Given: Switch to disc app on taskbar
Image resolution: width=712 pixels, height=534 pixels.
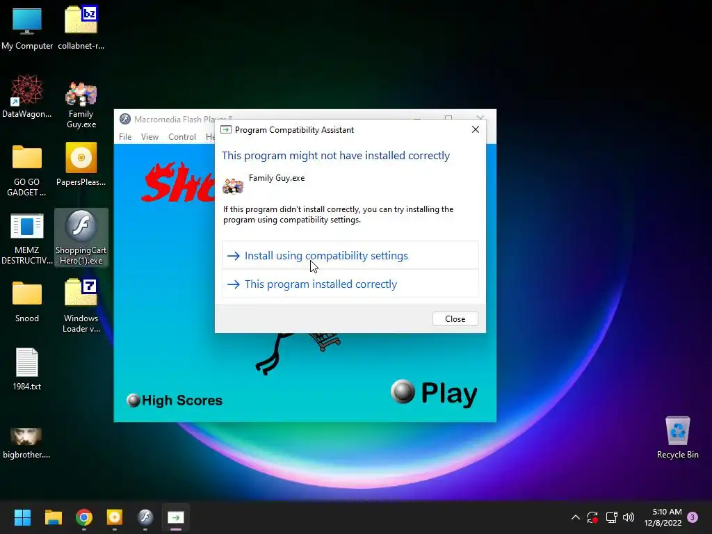Looking at the screenshot, I should click(x=115, y=517).
